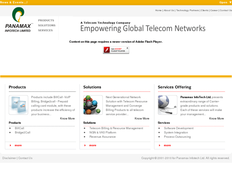Viewport: 232px width, 174px height.
Task: Click the Get Adobe Flash Player badge
Action: (116, 50)
